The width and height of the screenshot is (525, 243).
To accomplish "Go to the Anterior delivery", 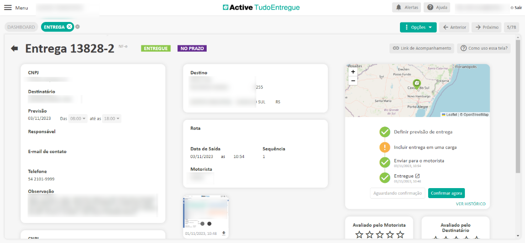I will tap(454, 27).
